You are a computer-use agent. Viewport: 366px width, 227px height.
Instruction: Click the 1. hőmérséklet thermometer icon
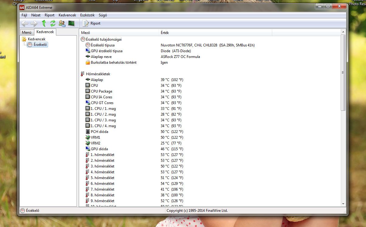point(88,154)
